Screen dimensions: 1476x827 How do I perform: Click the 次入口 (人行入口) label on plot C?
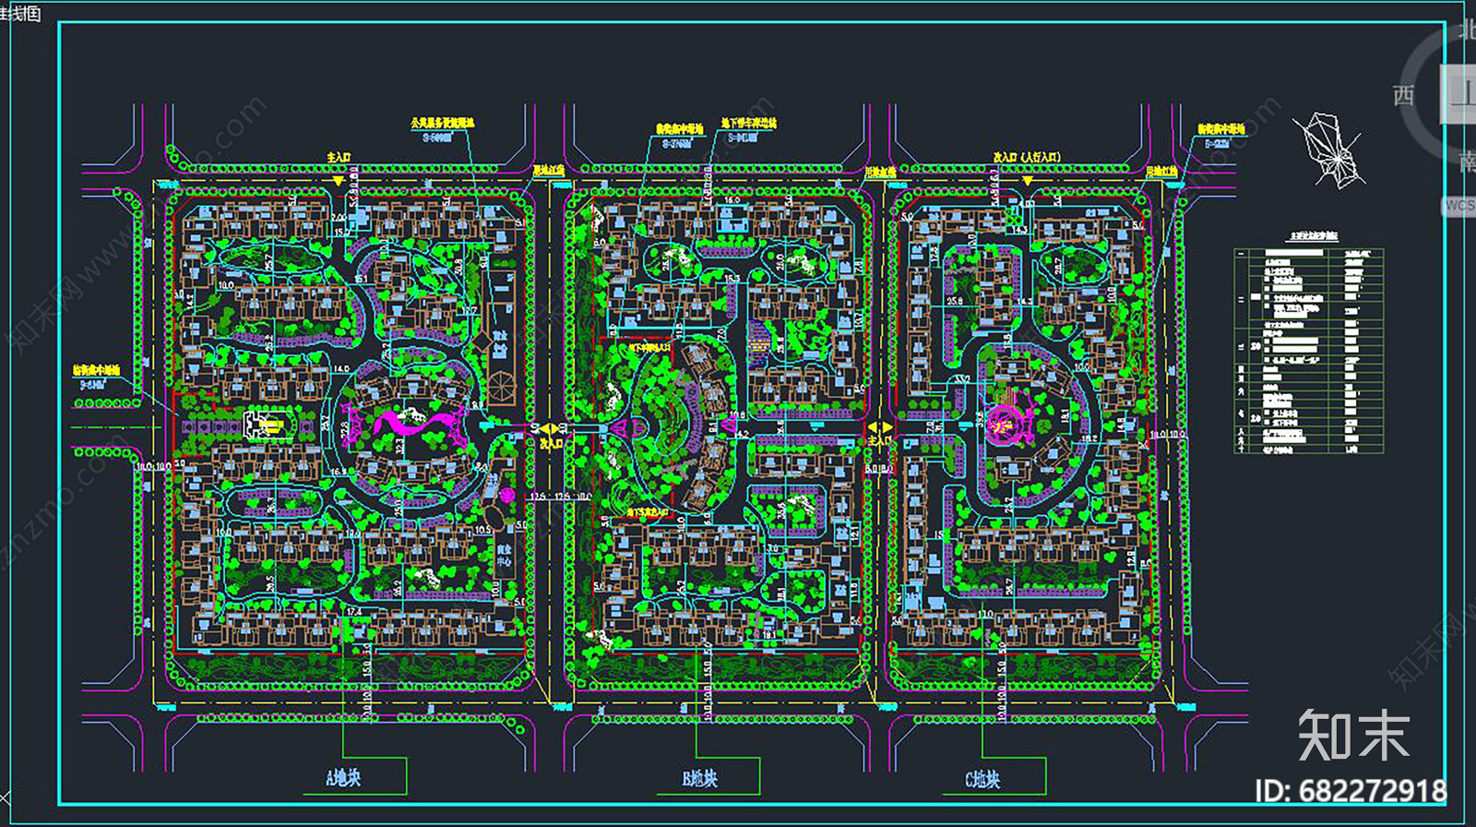(1027, 157)
